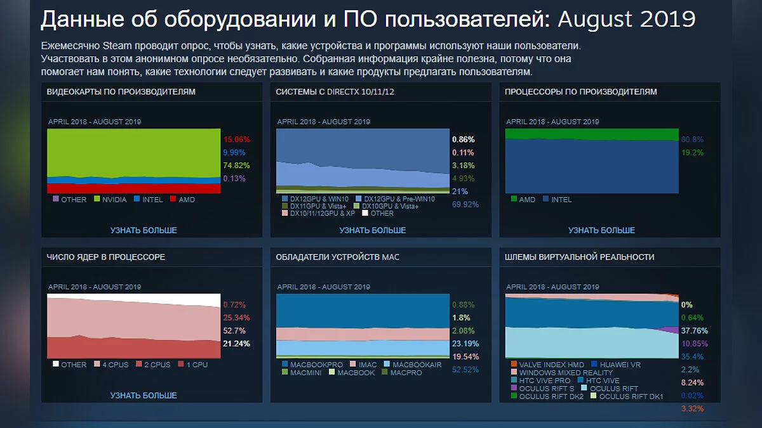The height and width of the screenshot is (428, 762).
Task: Select HTC VIVE PRO legend entry
Action: pyautogui.click(x=540, y=380)
